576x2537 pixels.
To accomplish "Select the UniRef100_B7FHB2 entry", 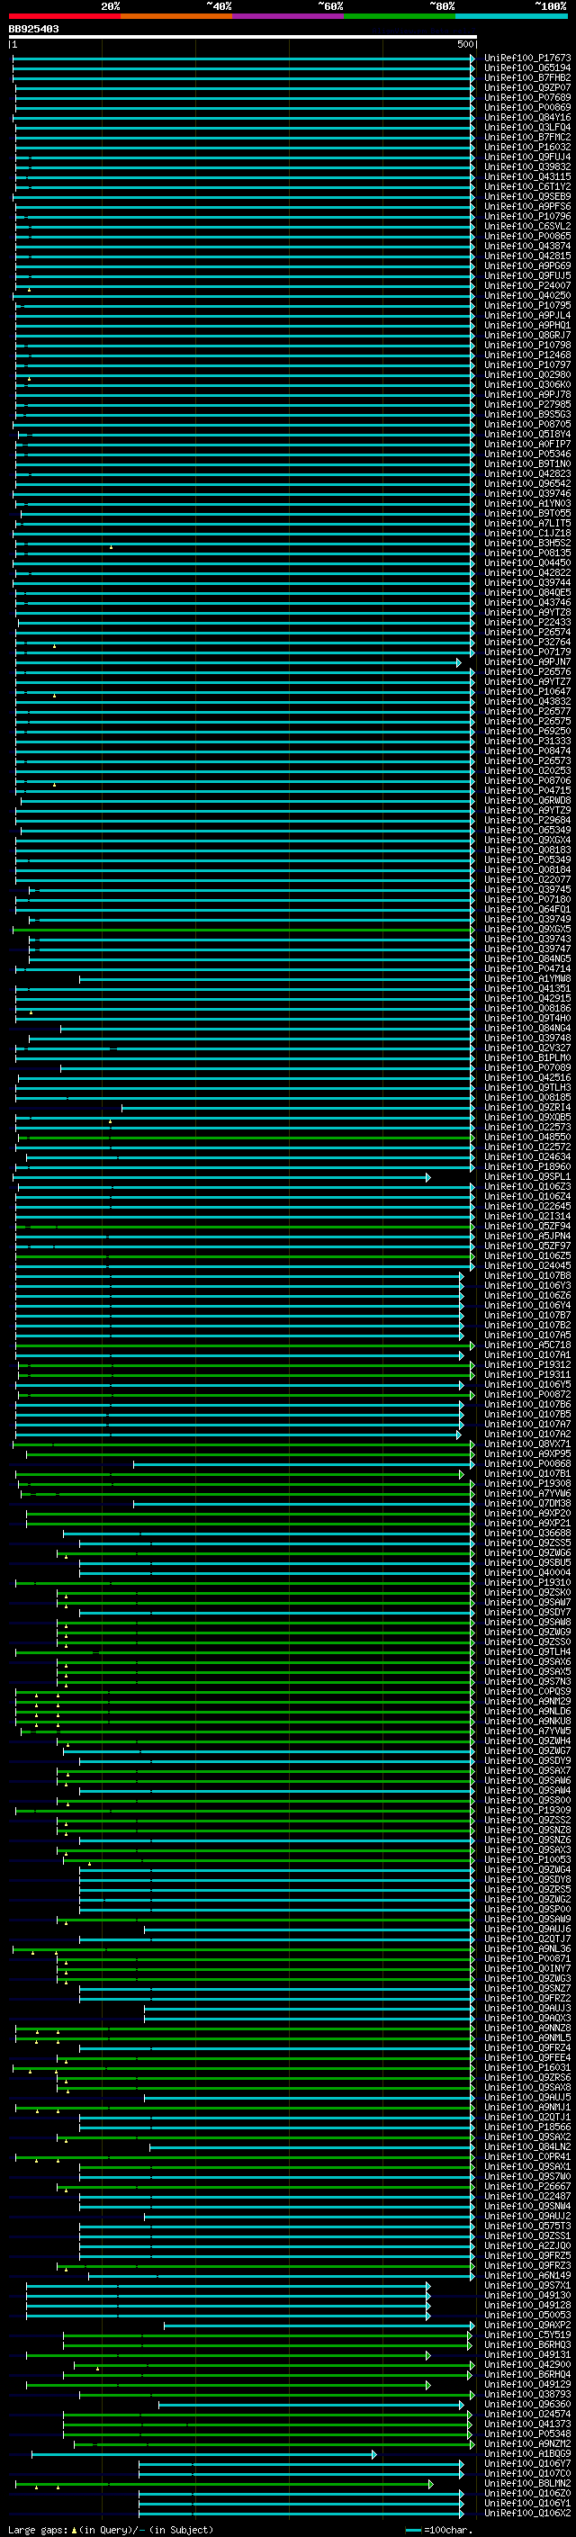I will coord(526,77).
